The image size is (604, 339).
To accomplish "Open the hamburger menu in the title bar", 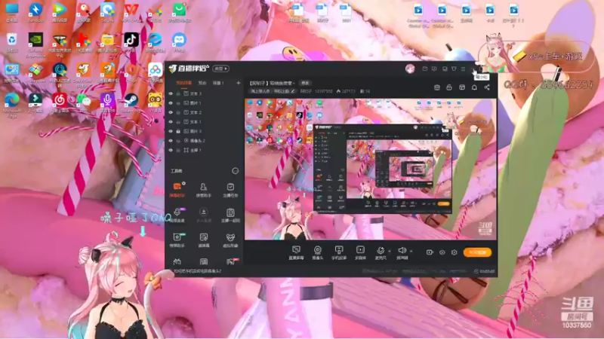I will [463, 69].
